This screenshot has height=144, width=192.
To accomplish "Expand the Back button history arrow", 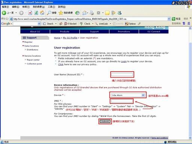I will pyautogui.click(x=16, y=13).
